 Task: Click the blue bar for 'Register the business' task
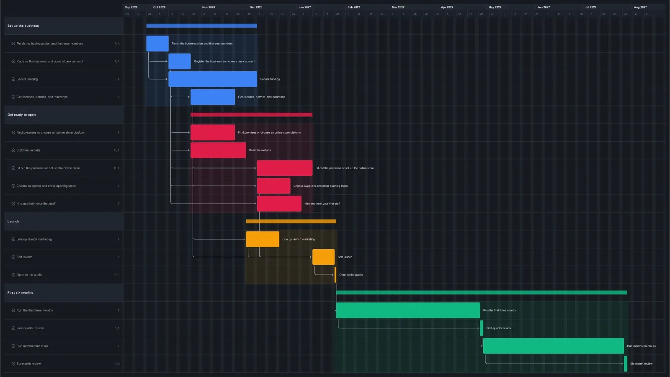(x=180, y=62)
